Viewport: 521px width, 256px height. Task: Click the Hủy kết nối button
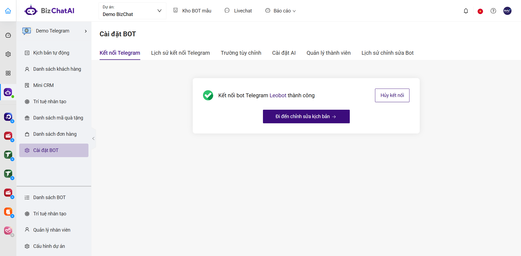tap(392, 95)
